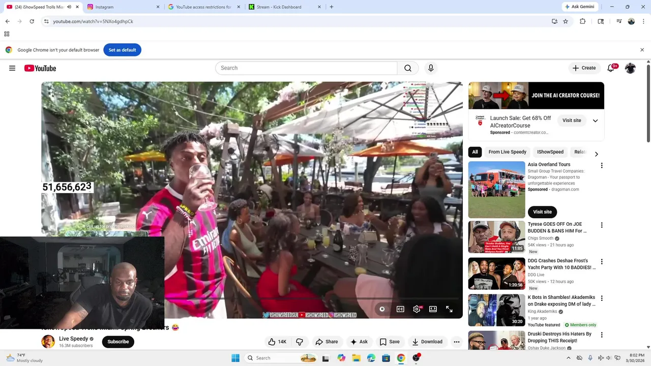Click the magnifier search button
The image size is (651, 366).
point(408,68)
